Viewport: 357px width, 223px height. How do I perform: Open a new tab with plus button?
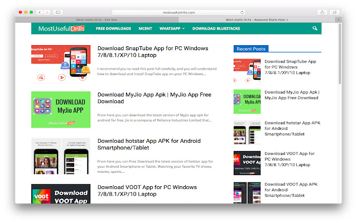[339, 20]
